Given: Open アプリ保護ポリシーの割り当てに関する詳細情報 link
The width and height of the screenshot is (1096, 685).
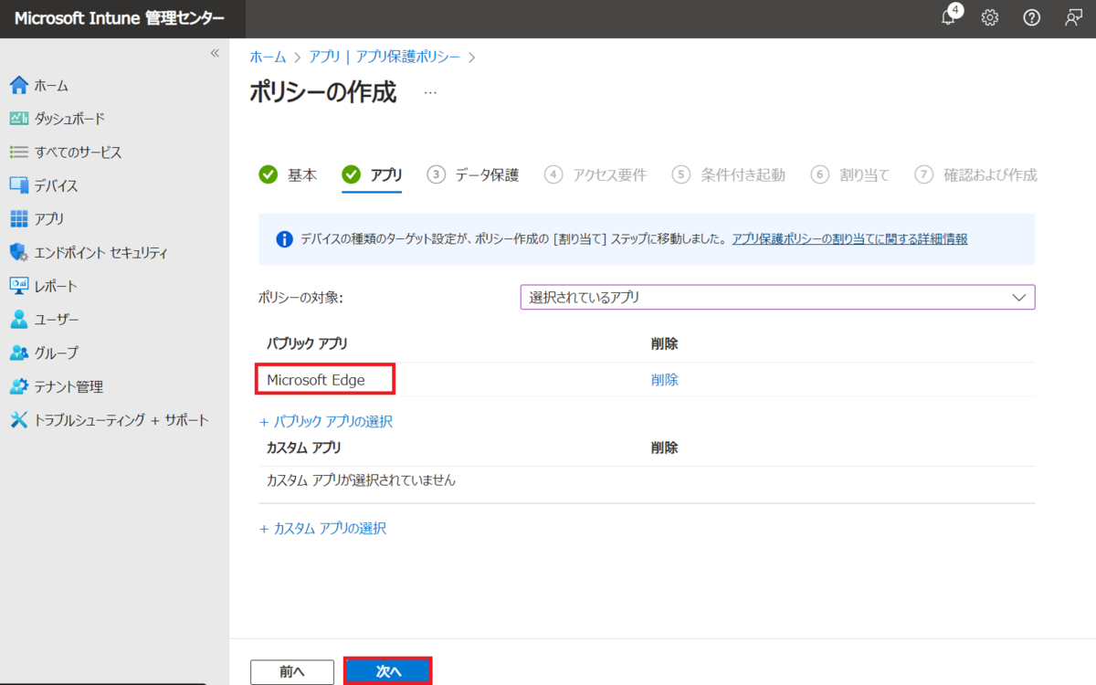Looking at the screenshot, I should point(849,239).
